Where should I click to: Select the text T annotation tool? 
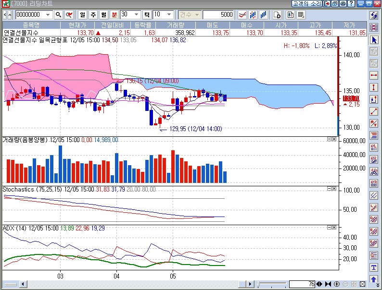click(x=373, y=267)
